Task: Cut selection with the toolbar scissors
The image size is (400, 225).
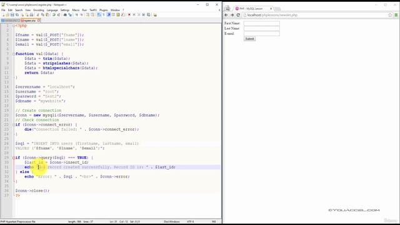Action: pos(37,15)
